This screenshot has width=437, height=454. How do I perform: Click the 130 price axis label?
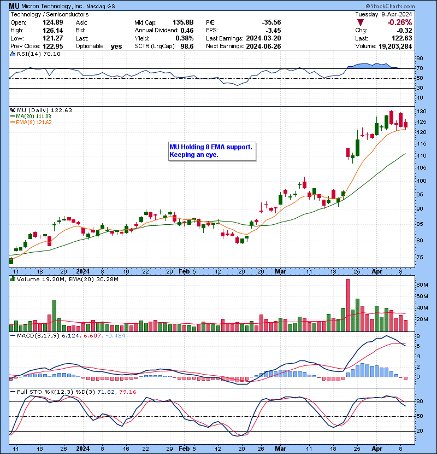422,112
